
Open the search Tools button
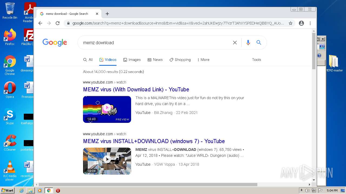pos(257,60)
